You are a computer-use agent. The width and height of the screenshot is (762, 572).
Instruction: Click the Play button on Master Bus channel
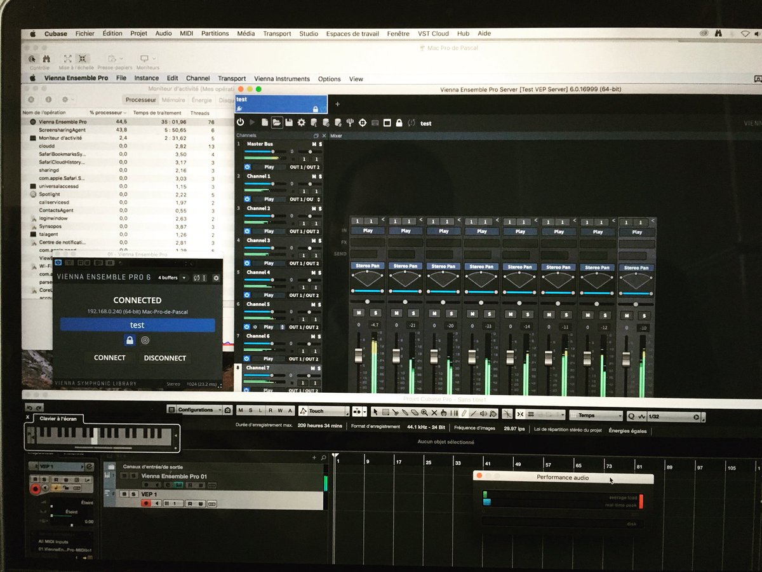[x=269, y=167]
